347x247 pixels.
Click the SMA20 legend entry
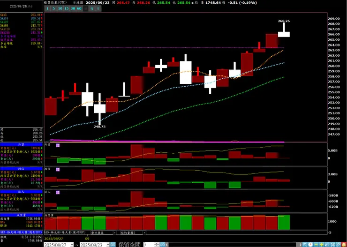22,22
